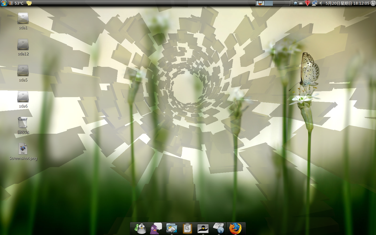Select the sda12 drive icon

23,45
